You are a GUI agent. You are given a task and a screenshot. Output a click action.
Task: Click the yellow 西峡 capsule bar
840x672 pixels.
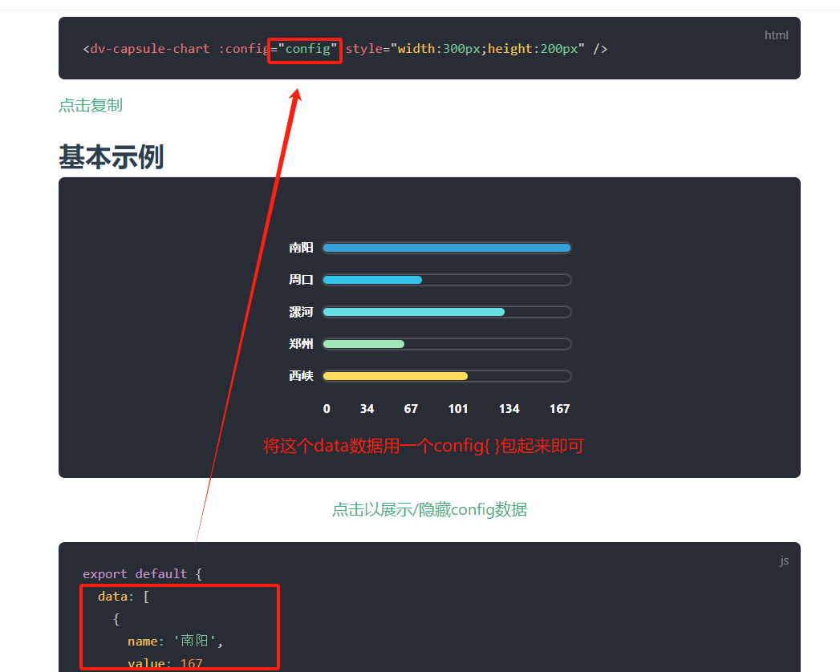[x=395, y=375]
